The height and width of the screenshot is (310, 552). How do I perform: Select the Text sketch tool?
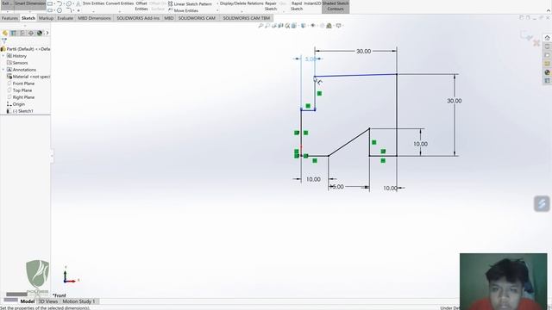click(78, 3)
